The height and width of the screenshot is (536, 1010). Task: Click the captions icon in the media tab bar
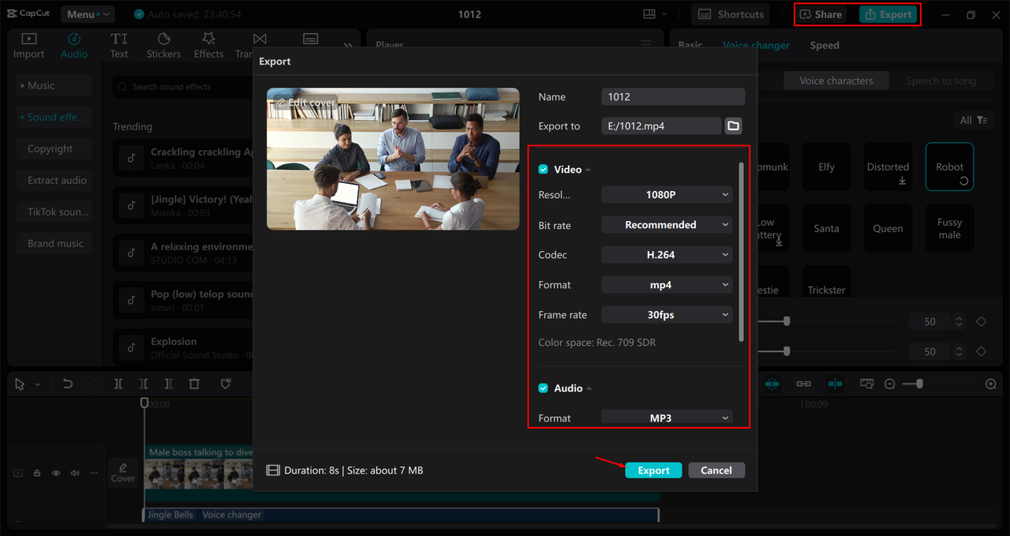[x=311, y=39]
